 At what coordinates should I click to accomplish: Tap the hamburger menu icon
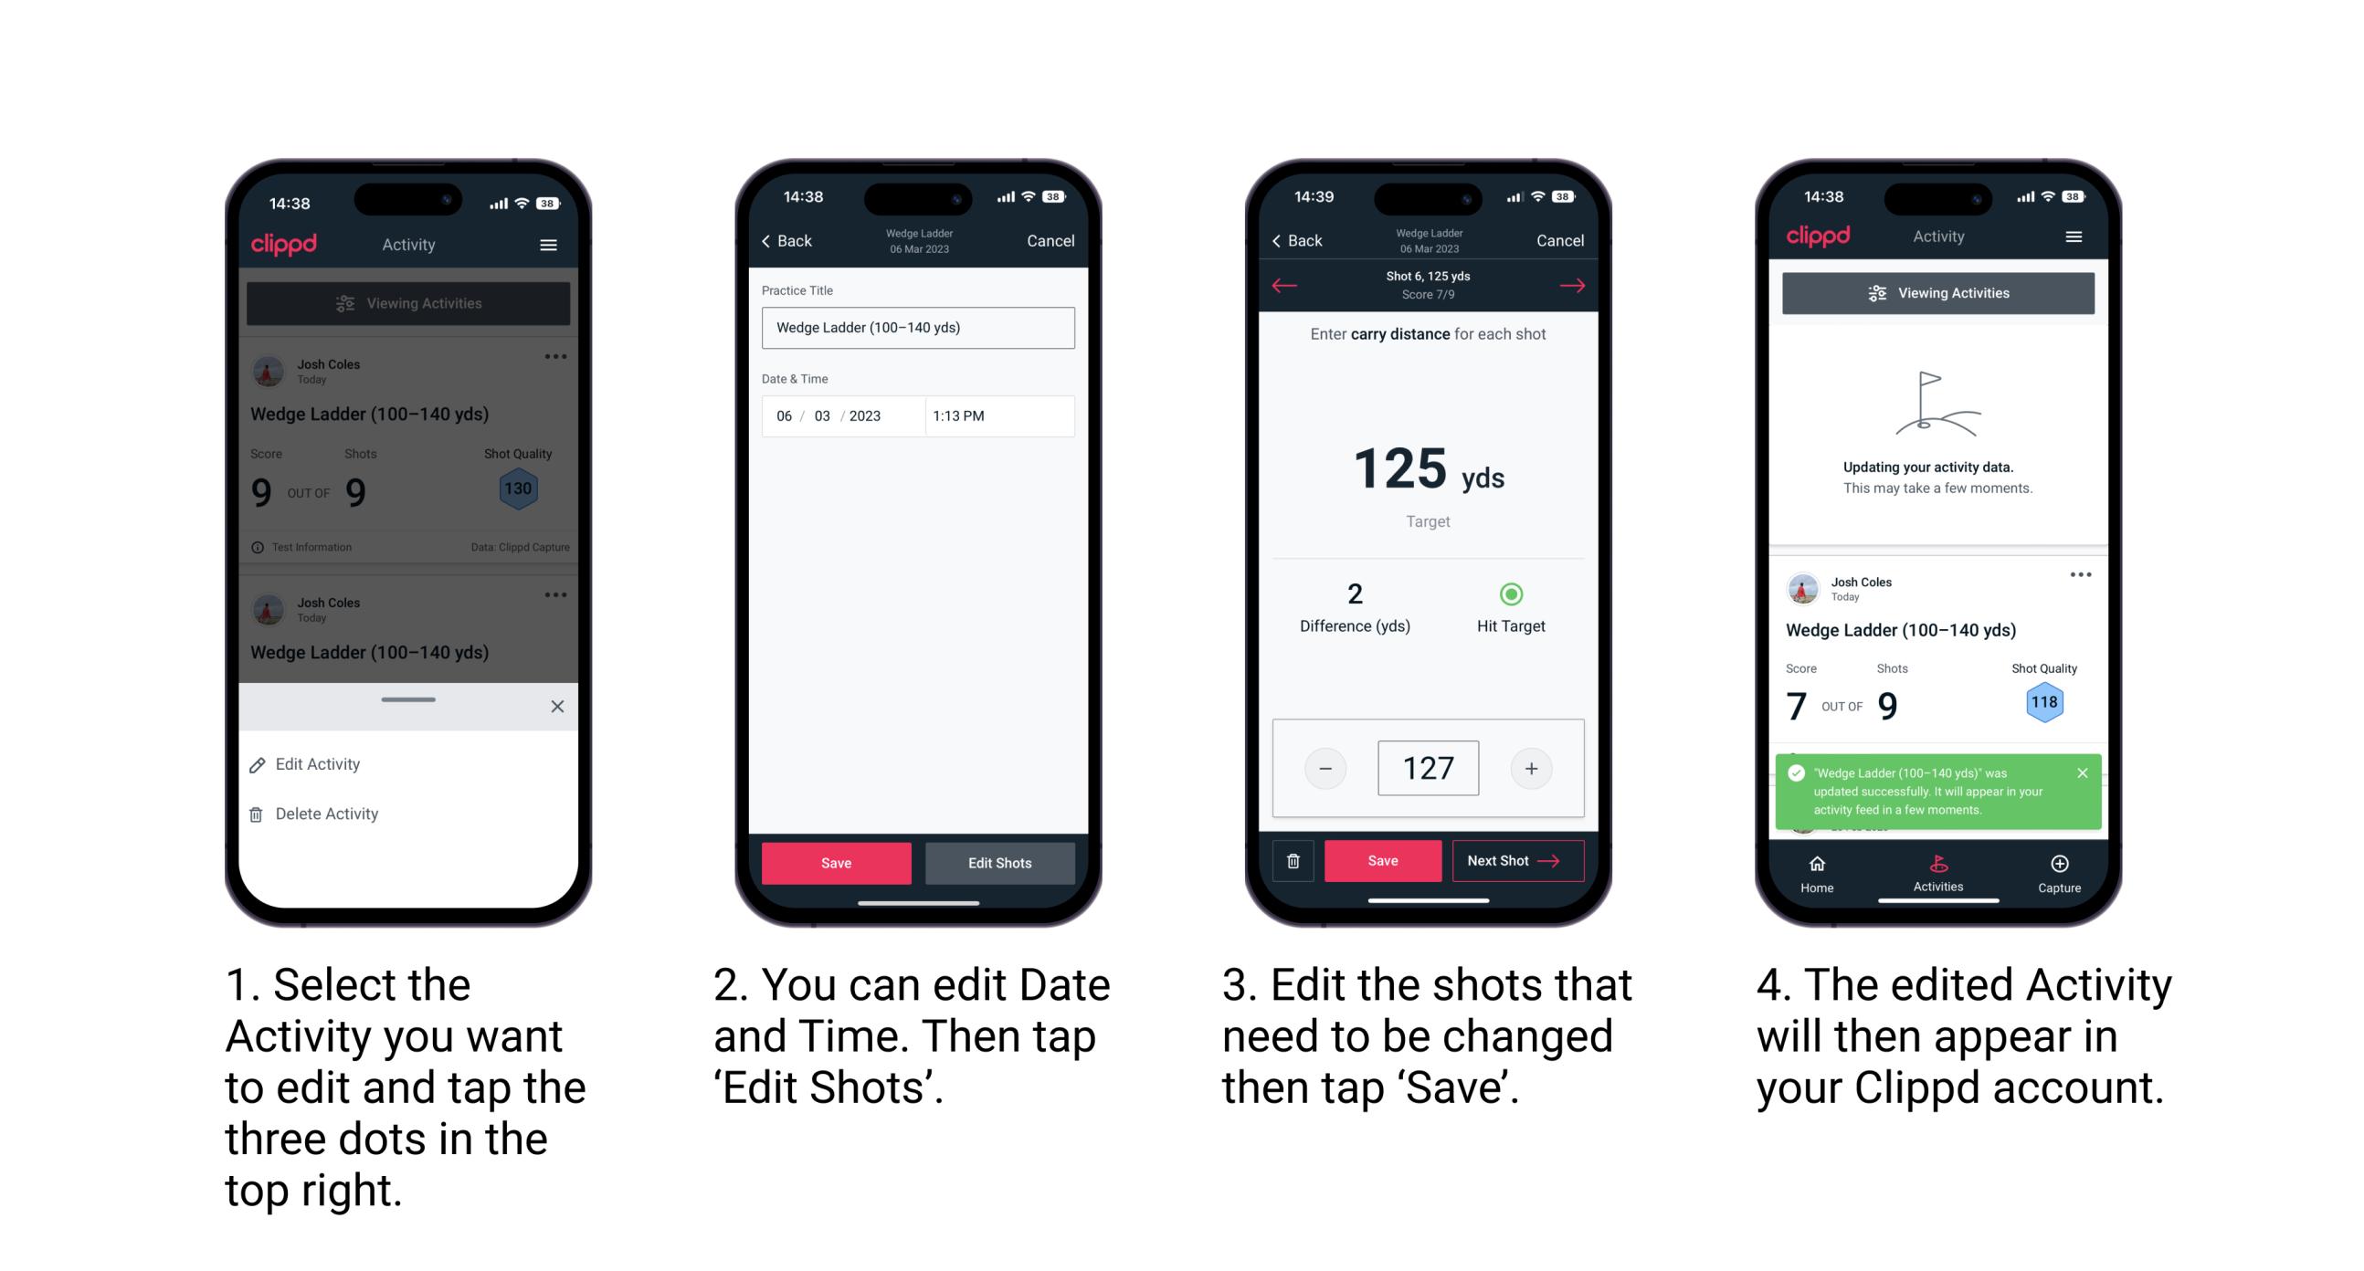(548, 244)
